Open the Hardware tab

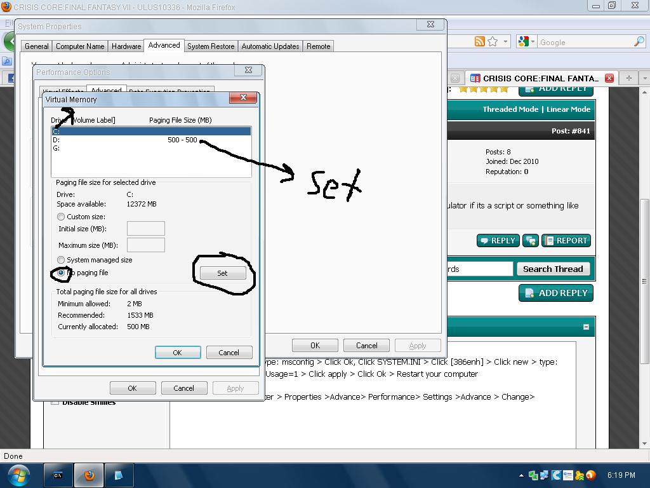tap(126, 46)
